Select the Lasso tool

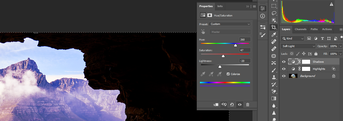tap(274, 13)
